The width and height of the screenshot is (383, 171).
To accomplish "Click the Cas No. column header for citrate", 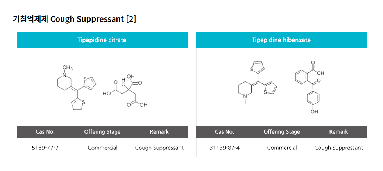I will (45, 132).
